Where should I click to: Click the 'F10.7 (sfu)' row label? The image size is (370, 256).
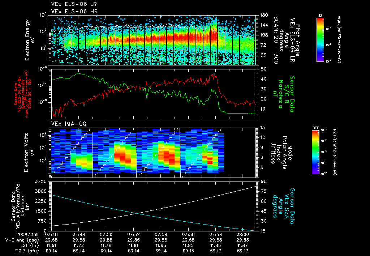[26, 251]
